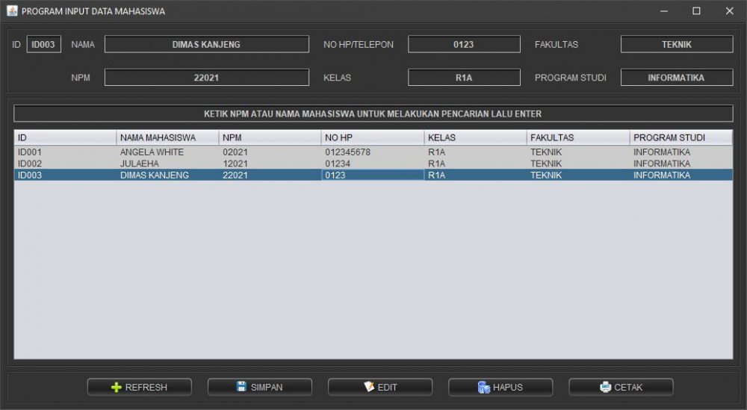This screenshot has height=410, width=747.
Task: Click the Java icon in title bar
Action: pyautogui.click(x=12, y=11)
